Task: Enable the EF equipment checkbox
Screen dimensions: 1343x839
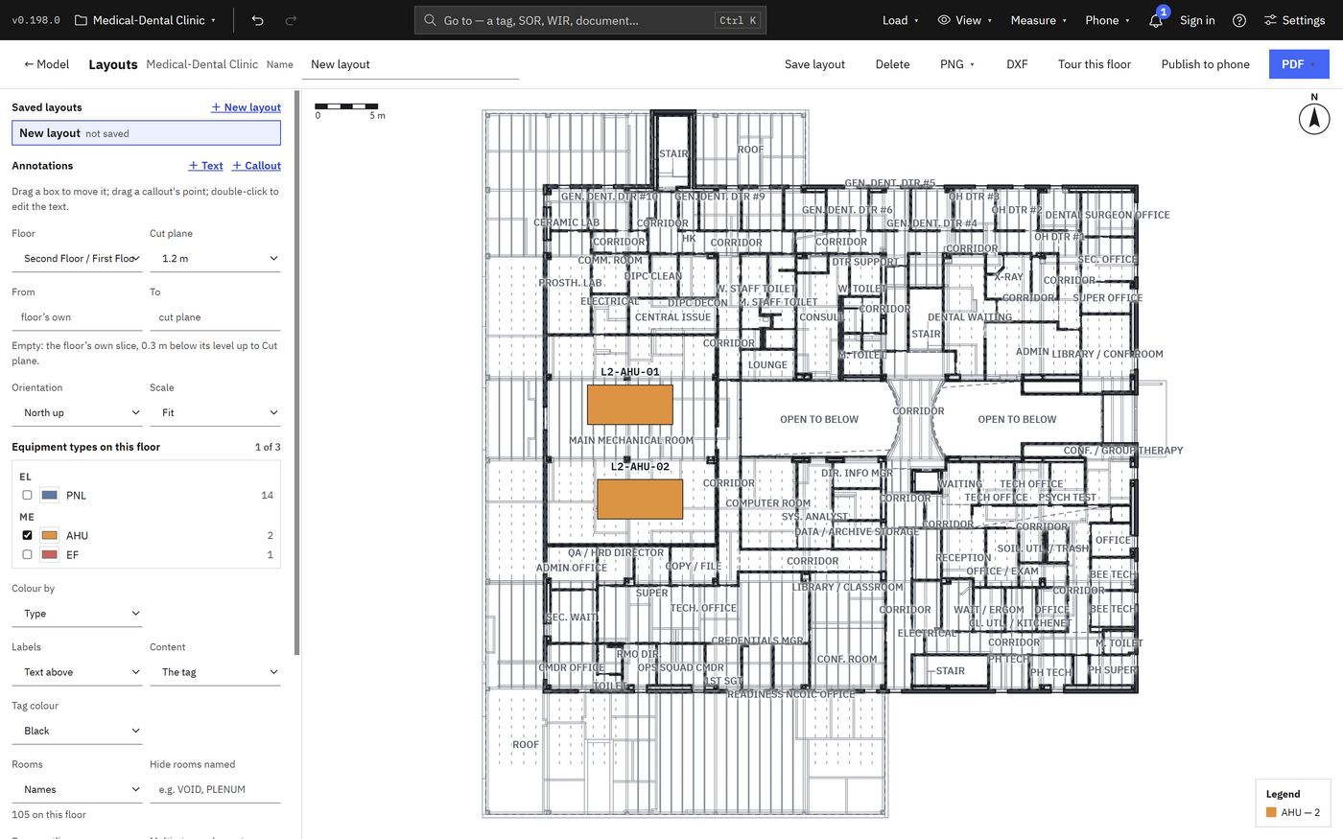Action: pos(27,554)
